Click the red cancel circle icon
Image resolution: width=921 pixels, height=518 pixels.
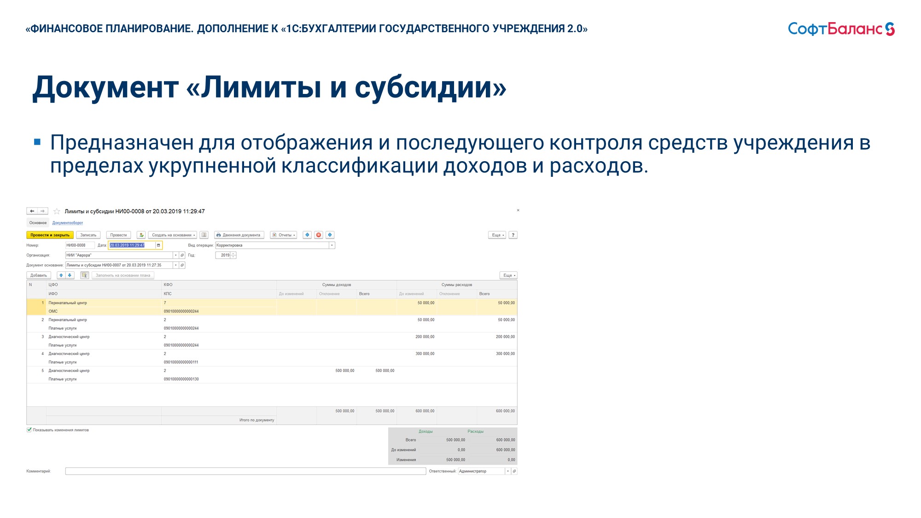coord(319,235)
